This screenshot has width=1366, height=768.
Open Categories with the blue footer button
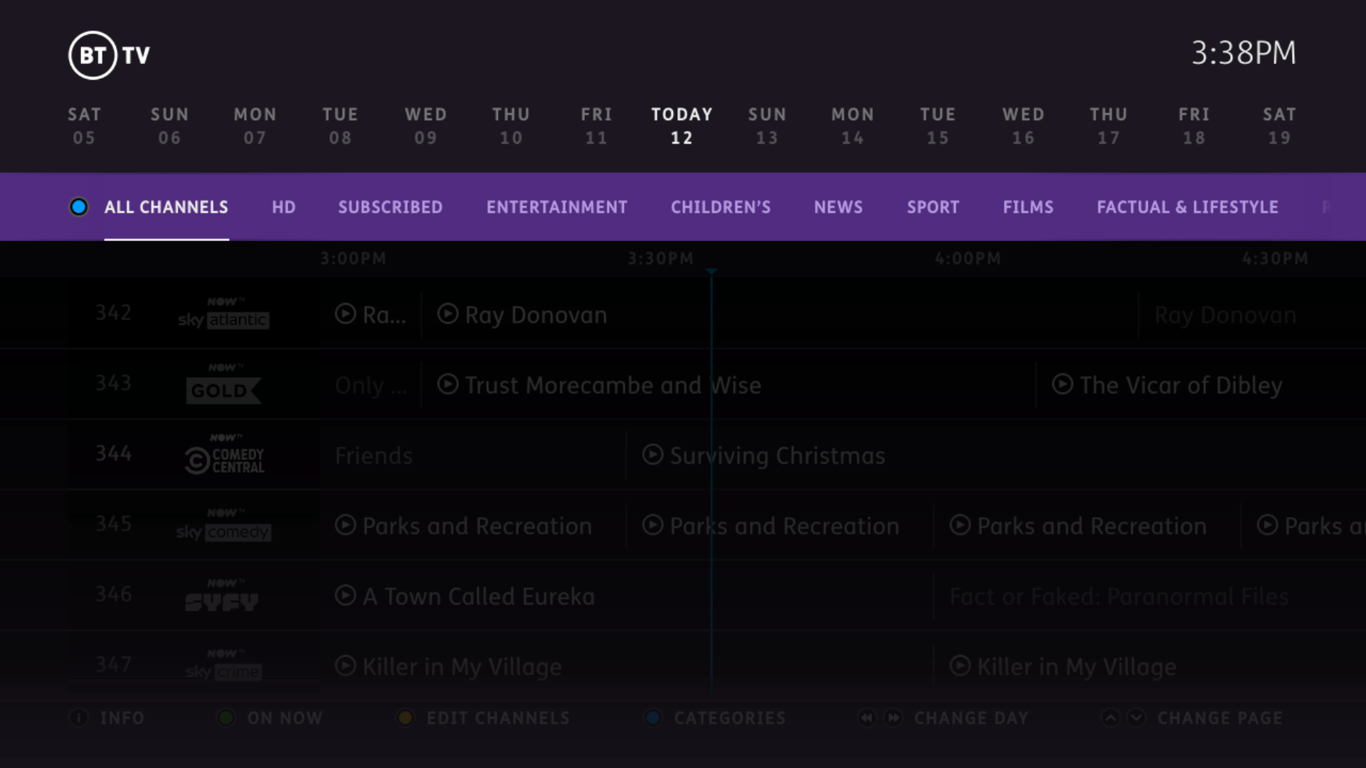(652, 718)
